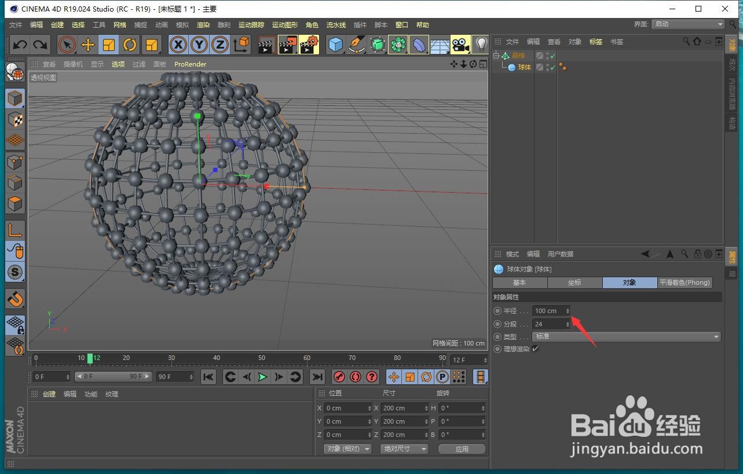743x474 pixels.
Task: Click the object manager search icon
Action: click(686, 42)
